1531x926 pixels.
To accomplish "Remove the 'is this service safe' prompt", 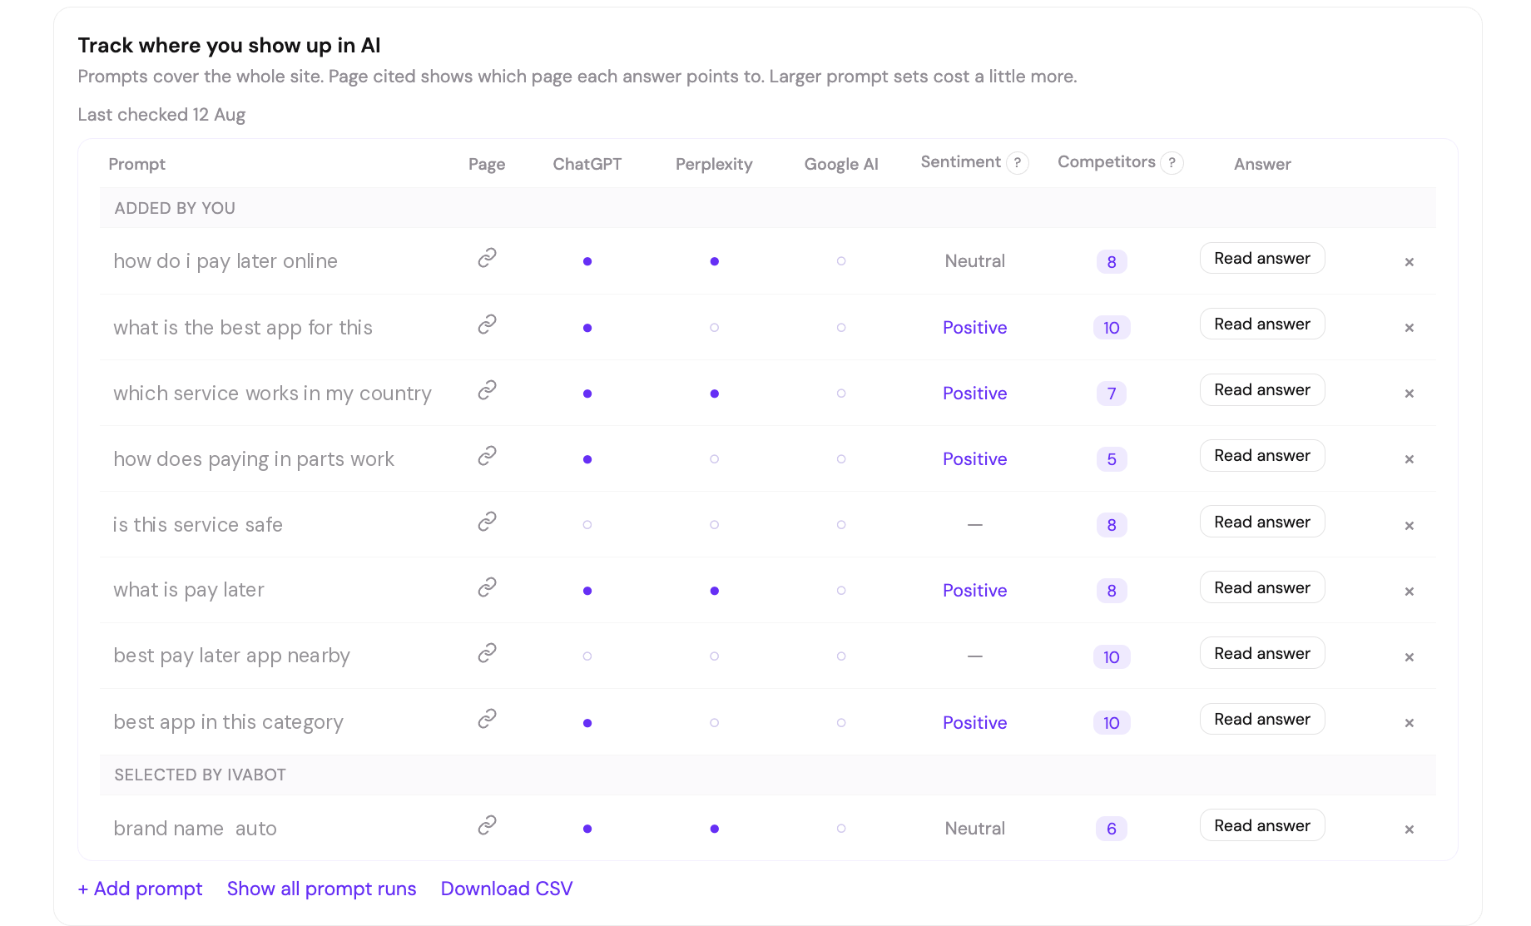I will (x=1410, y=526).
